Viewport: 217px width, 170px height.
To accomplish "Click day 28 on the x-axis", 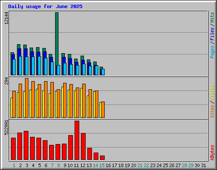I will tap(184, 165).
